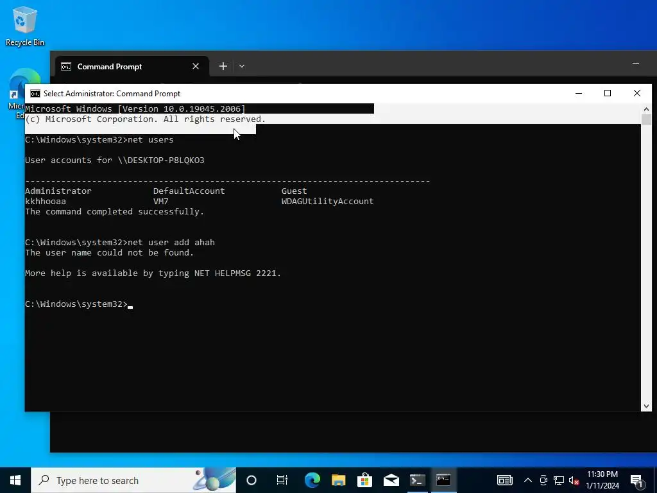Click the 'Type here to search' box
Screen dimensions: 657x493
coord(133,480)
